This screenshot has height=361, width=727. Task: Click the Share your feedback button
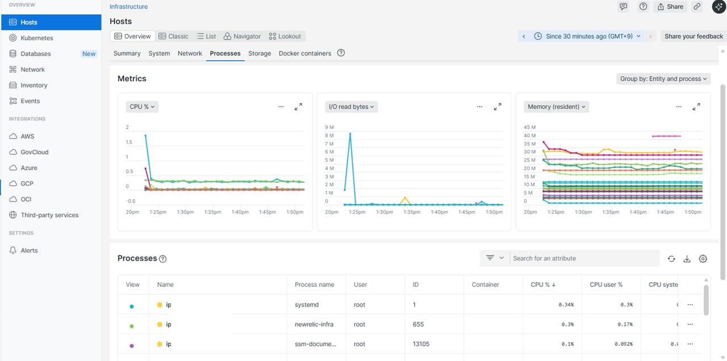point(693,36)
